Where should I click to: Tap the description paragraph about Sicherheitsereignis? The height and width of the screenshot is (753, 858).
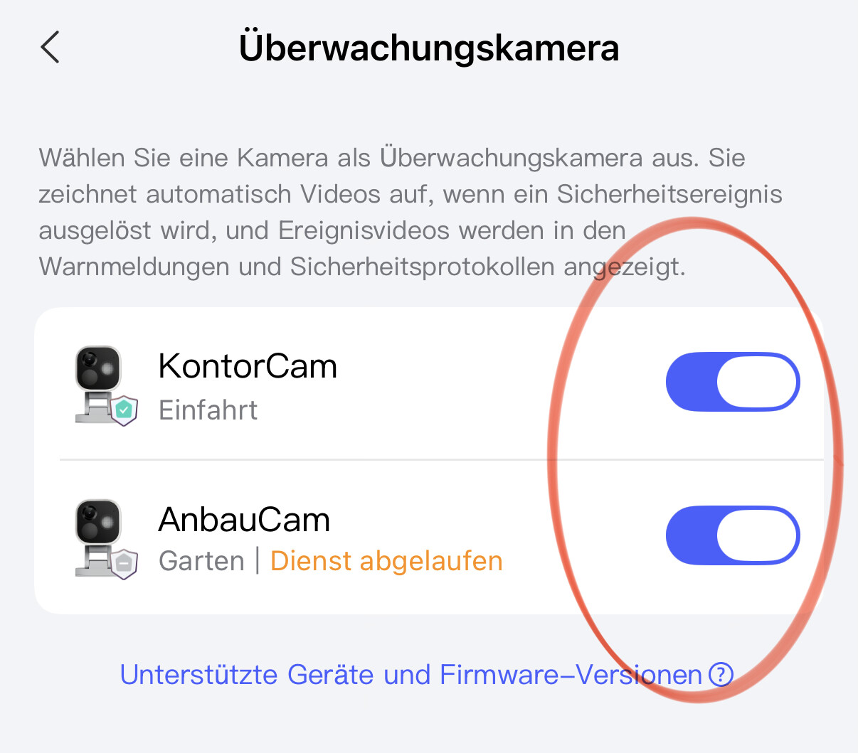pos(411,212)
